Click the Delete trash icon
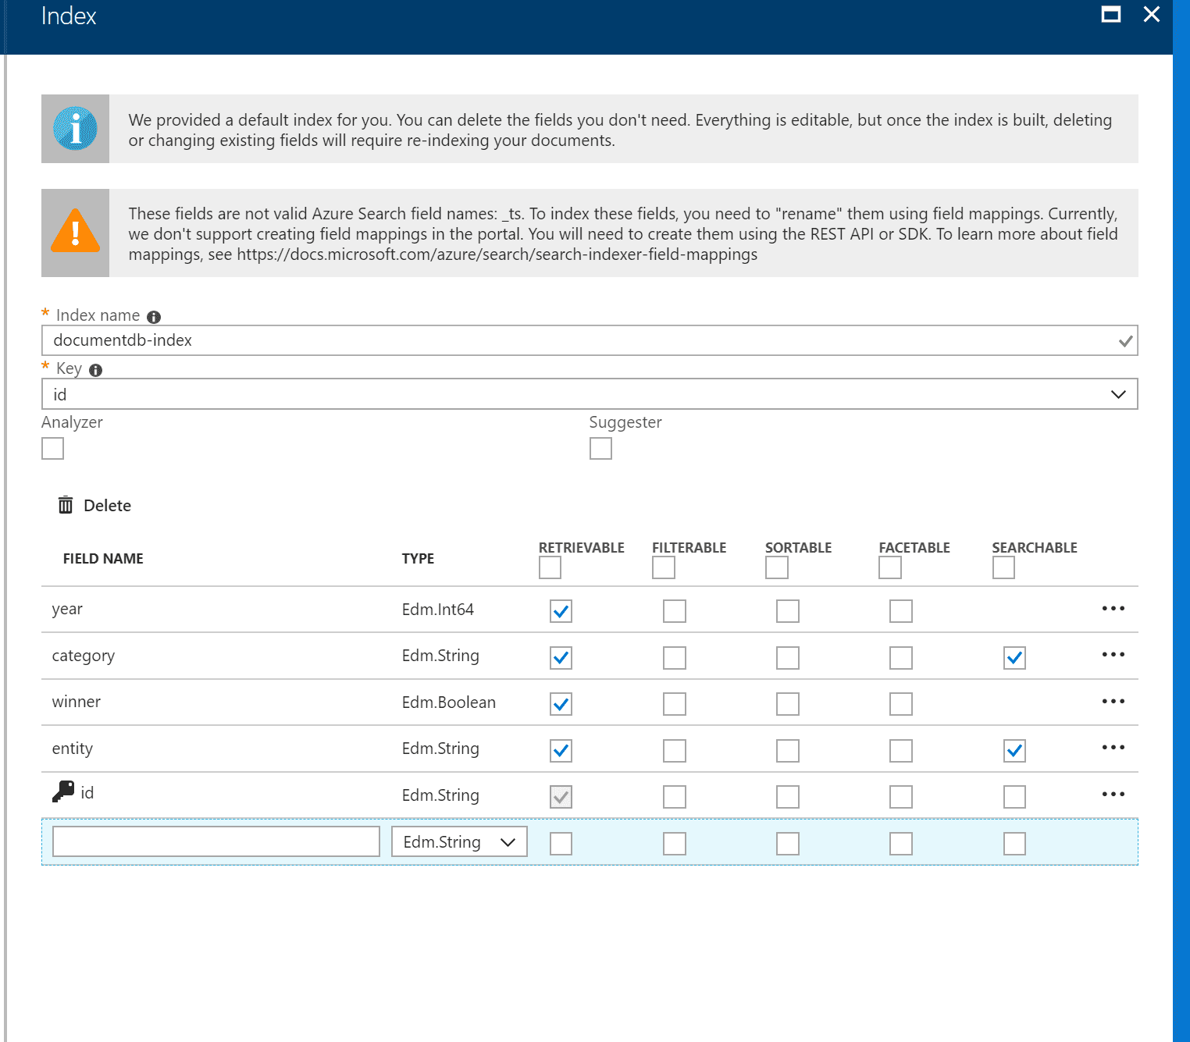This screenshot has width=1190, height=1042. (x=66, y=505)
